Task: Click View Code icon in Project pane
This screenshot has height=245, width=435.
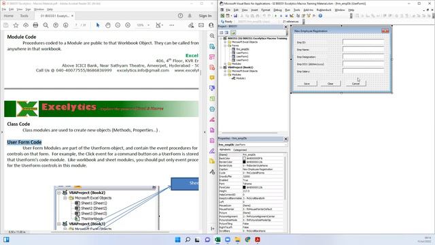Action: (x=222, y=33)
